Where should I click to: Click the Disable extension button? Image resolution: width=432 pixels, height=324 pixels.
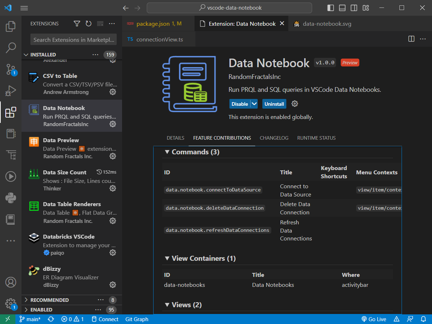(239, 104)
